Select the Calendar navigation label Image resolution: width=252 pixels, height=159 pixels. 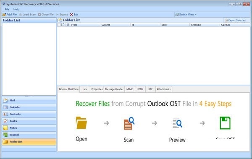(x=15, y=107)
